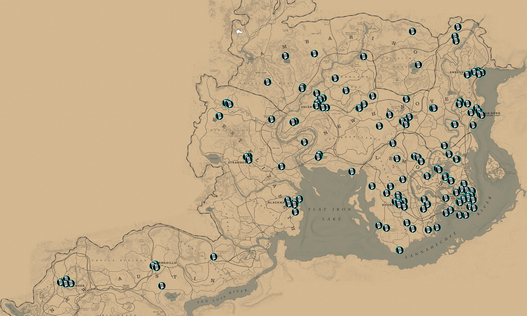
Task: Select the card marker above Barrow Lagoon
Action: pyautogui.click(x=285, y=56)
